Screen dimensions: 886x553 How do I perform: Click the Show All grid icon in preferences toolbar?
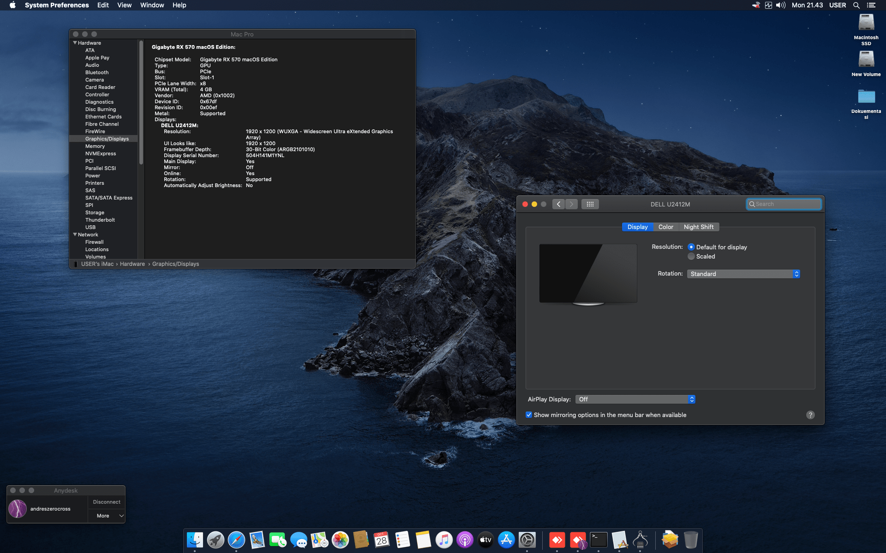click(x=590, y=204)
